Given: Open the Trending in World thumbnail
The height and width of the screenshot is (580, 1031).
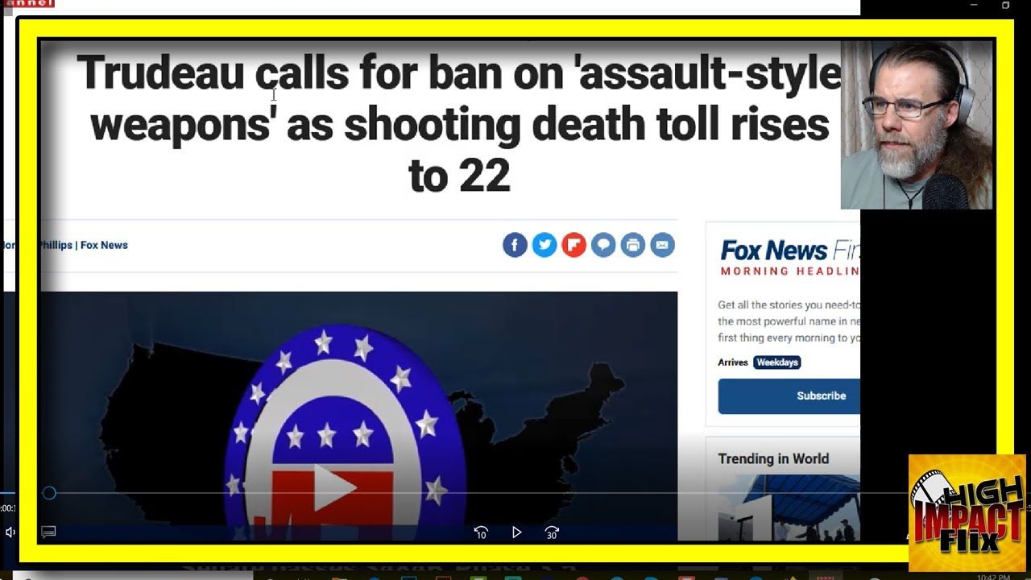Looking at the screenshot, I should coord(789,507).
